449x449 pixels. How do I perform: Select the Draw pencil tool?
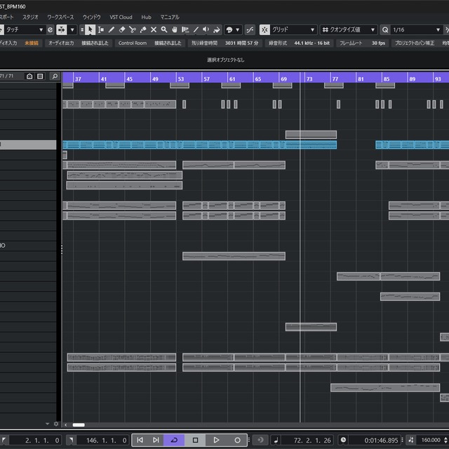click(112, 30)
